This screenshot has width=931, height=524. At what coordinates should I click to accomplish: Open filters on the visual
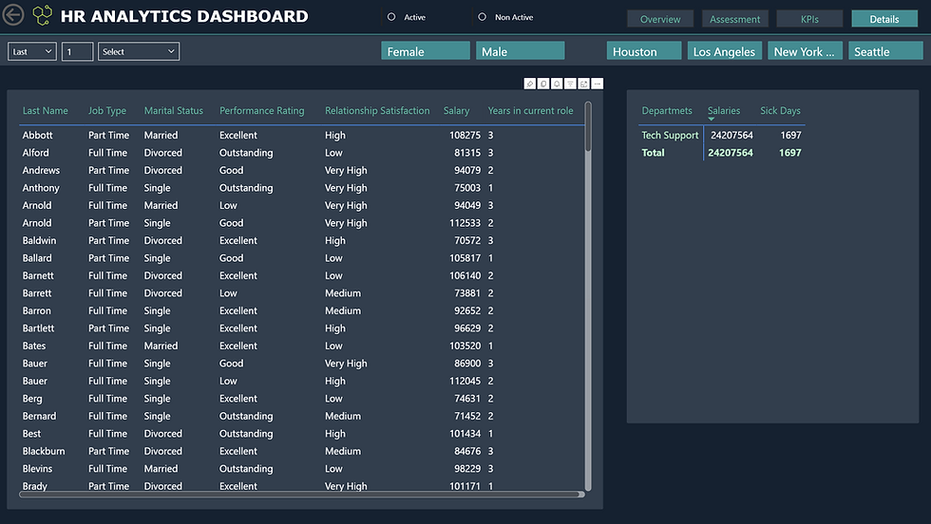570,84
